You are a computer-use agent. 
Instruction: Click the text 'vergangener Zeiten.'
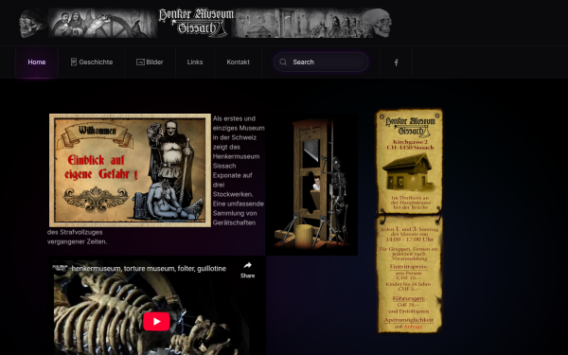click(78, 241)
